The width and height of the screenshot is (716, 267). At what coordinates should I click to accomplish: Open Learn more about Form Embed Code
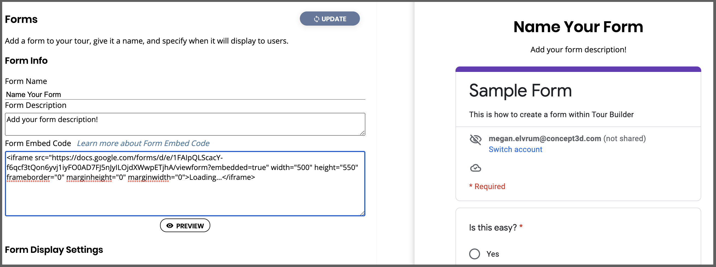tap(143, 143)
